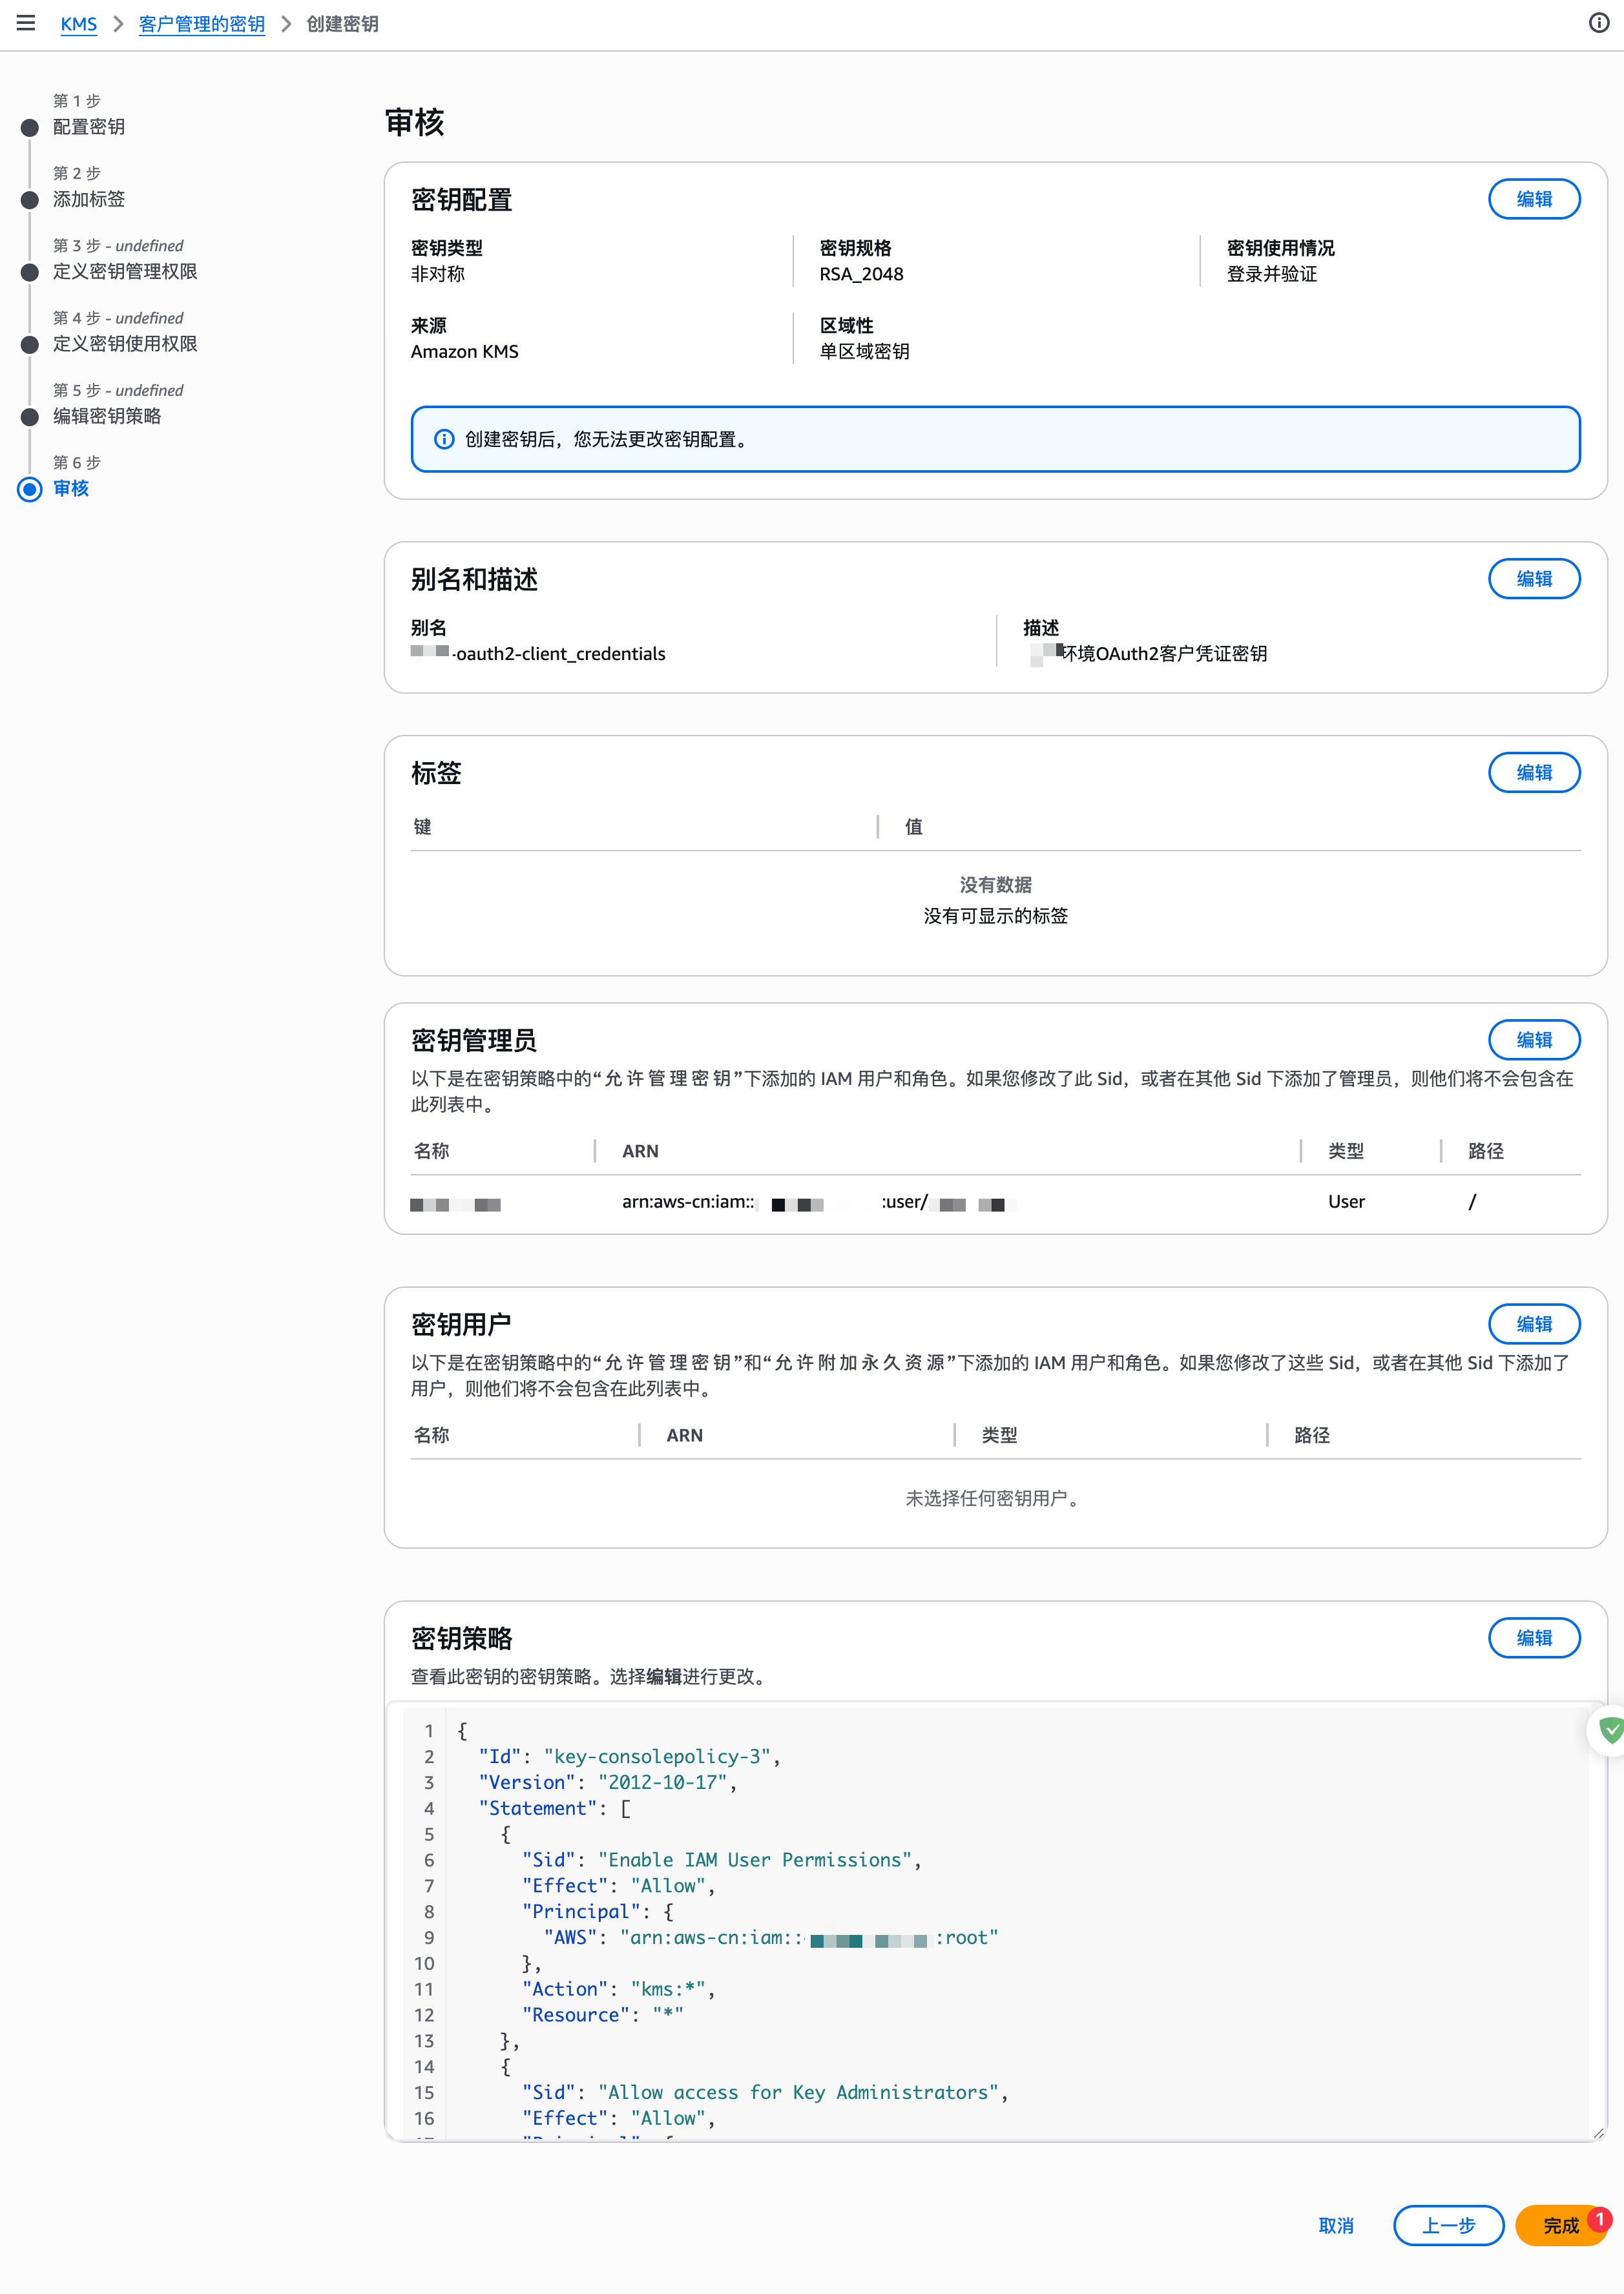Click the green policy validation badge

(1611, 1730)
